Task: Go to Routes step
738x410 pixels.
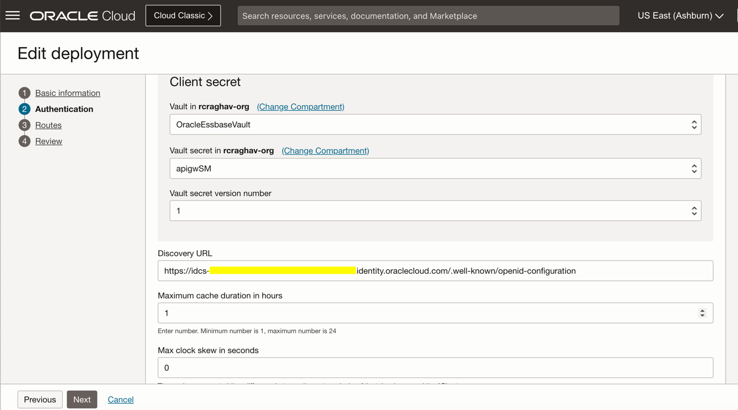Action: pos(48,125)
